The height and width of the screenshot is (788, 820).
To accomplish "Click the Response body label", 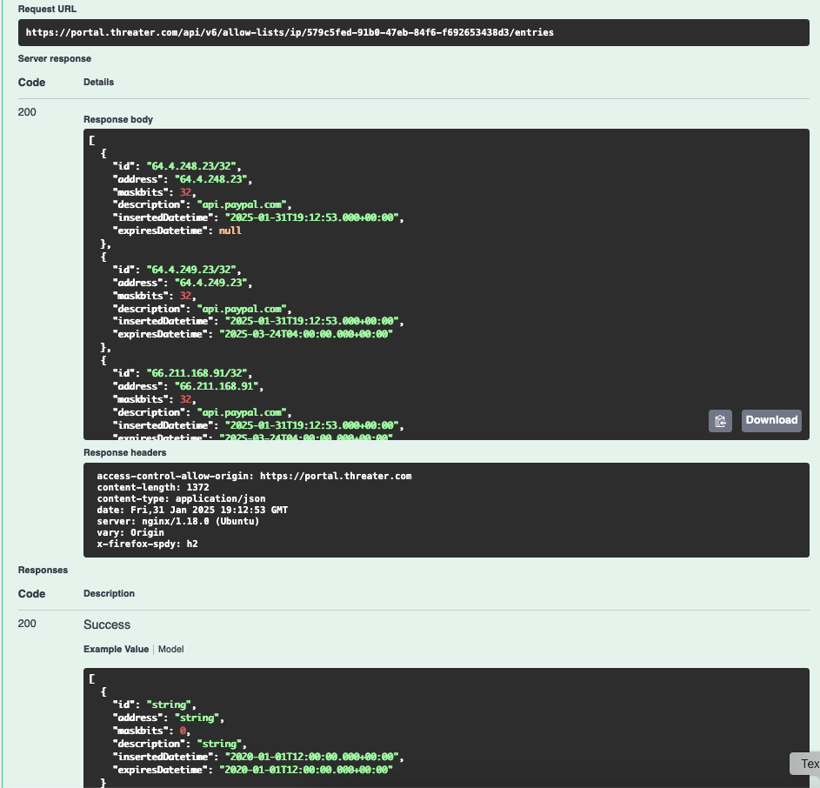I will [x=118, y=119].
